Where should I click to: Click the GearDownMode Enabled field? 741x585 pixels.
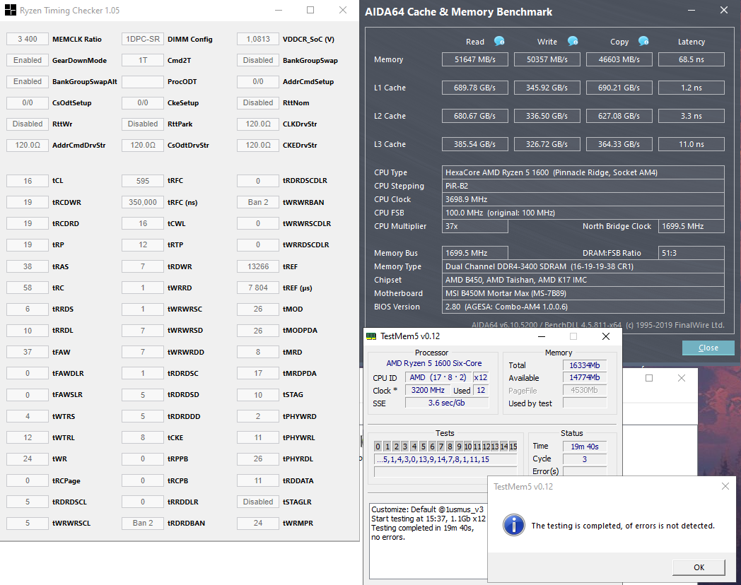pos(28,61)
